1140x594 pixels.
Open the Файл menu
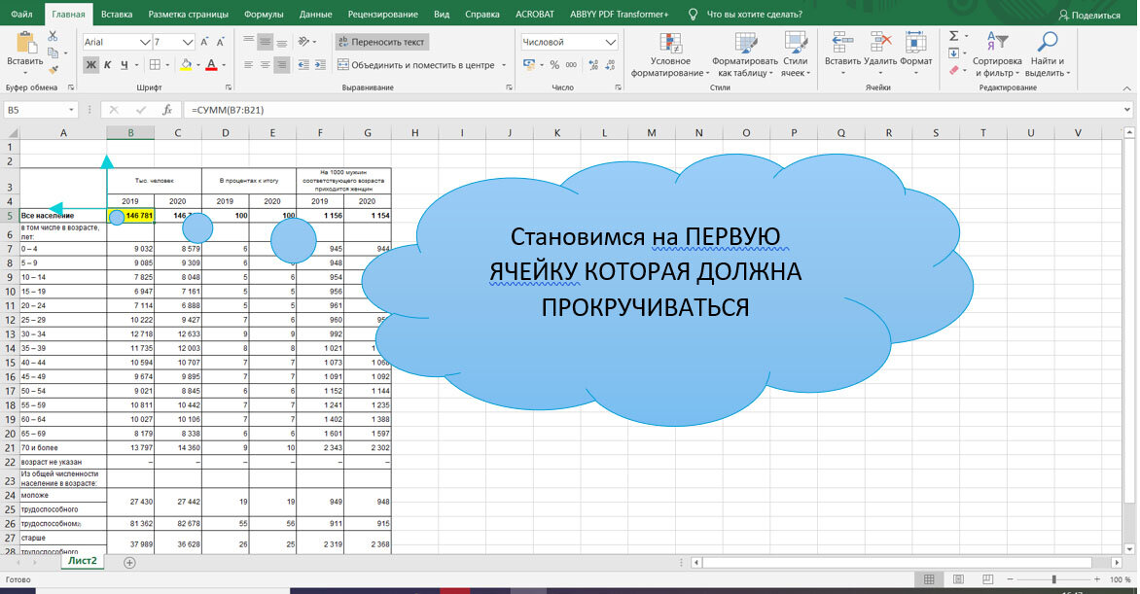21,14
